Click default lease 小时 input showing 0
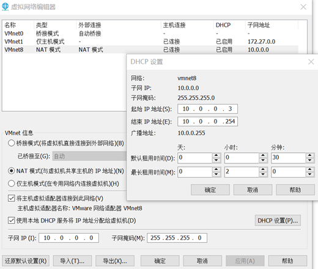Screen dimensions: 318x269 point(242,158)
